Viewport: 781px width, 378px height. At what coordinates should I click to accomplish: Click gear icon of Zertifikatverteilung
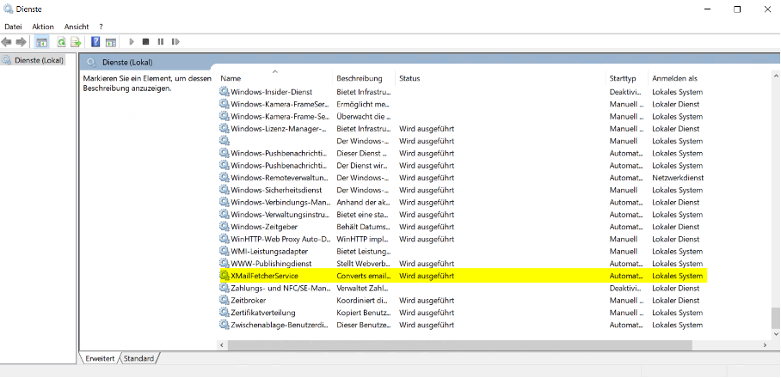[224, 313]
